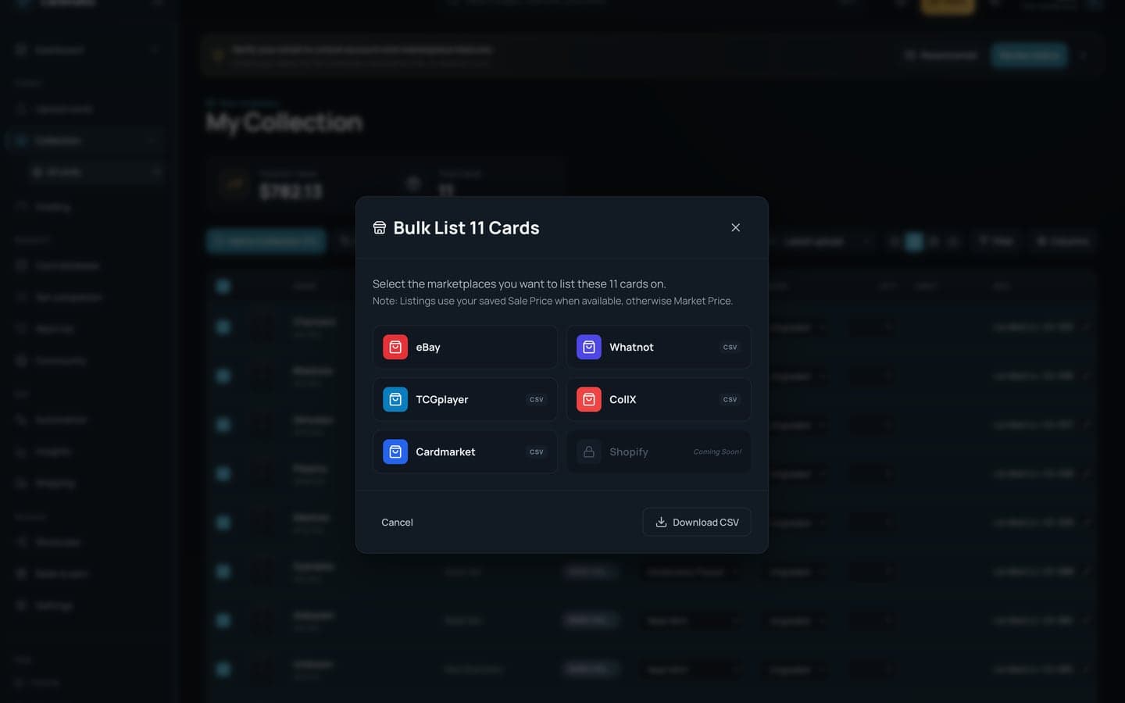
Task: Click the blurred My Collection heading behind dialog
Action: pyautogui.click(x=284, y=122)
